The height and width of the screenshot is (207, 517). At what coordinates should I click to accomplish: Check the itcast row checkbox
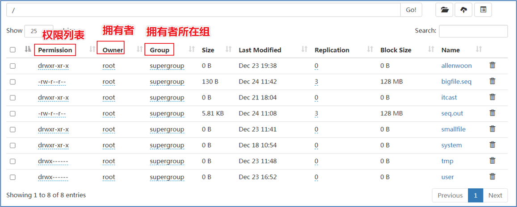click(13, 97)
